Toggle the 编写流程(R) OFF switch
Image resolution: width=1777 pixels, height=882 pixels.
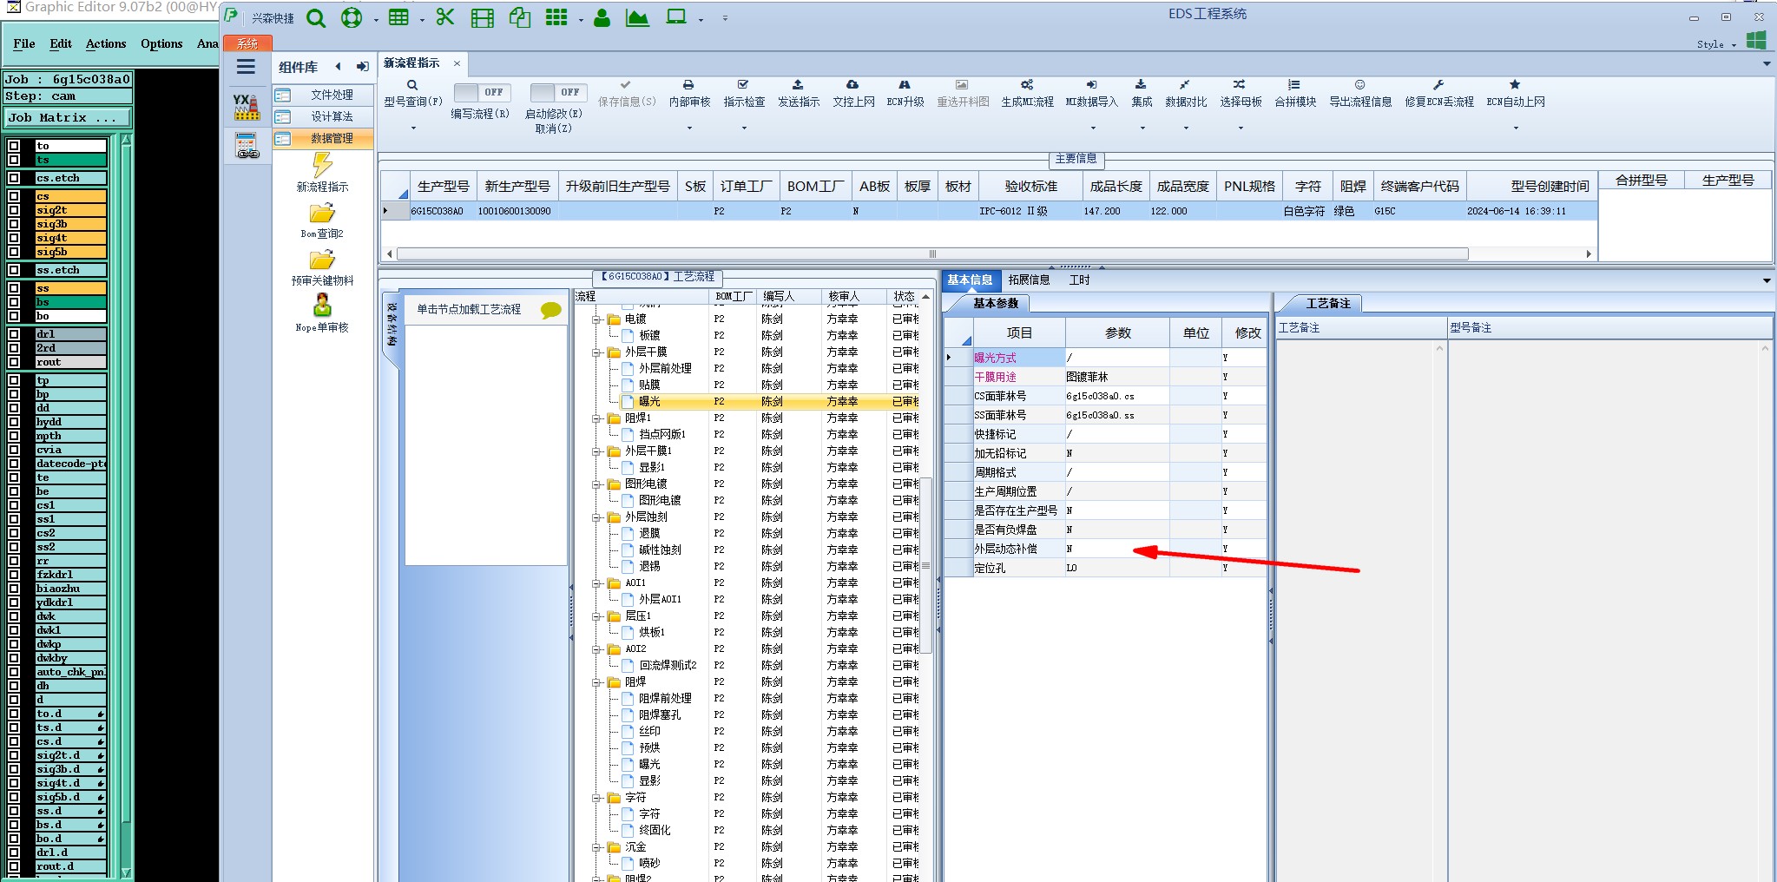coord(483,92)
